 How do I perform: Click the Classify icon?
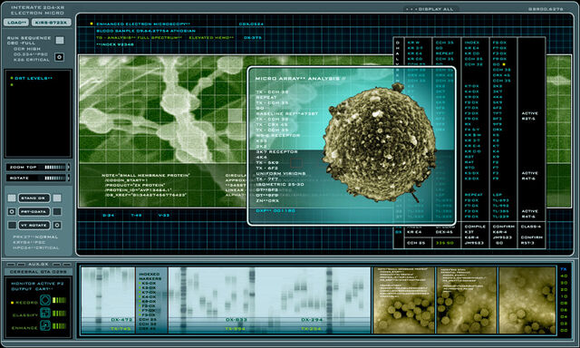click(x=45, y=314)
